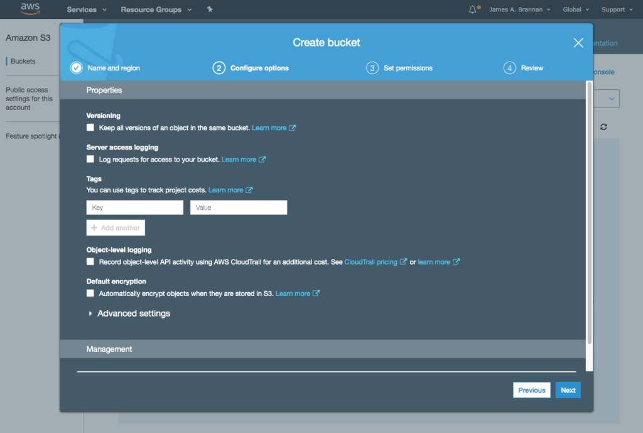The width and height of the screenshot is (643, 433).
Task: Click the step 4 circle icon
Action: click(510, 68)
